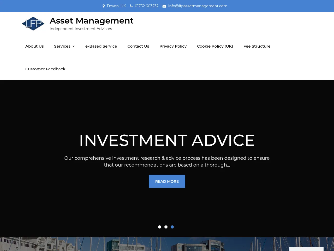Click the READ MORE button
This screenshot has height=251, width=334.
click(x=167, y=181)
